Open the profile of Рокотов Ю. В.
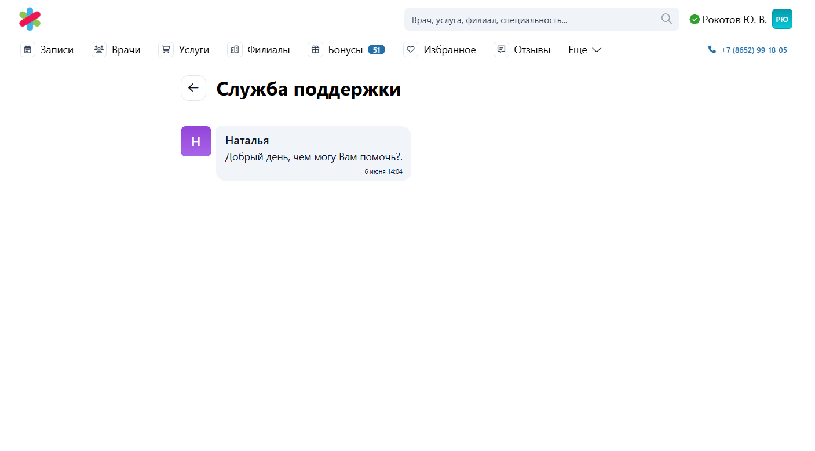 click(734, 20)
